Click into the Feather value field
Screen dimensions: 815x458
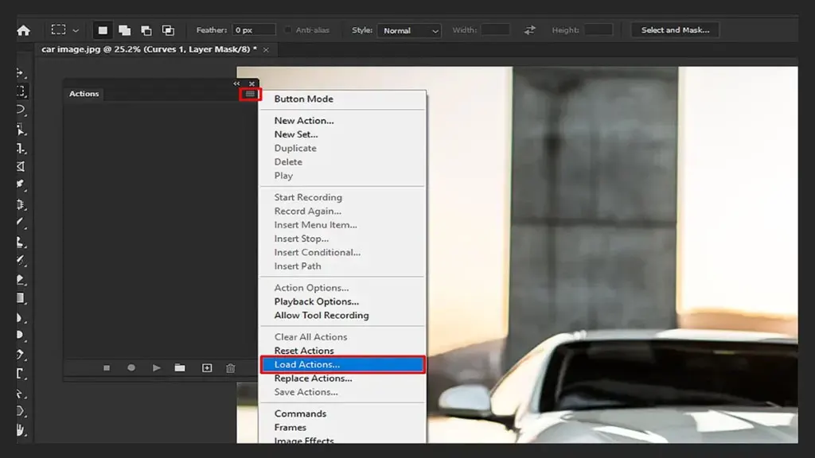click(x=254, y=30)
